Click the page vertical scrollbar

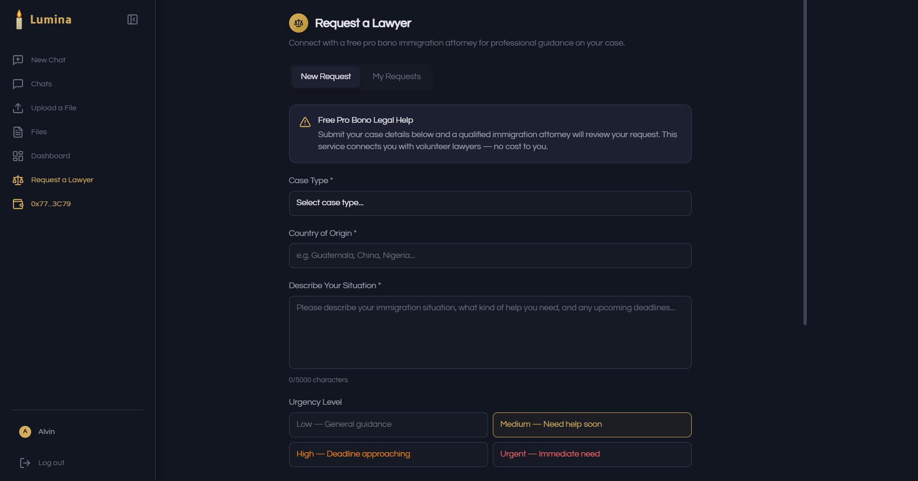[805, 163]
